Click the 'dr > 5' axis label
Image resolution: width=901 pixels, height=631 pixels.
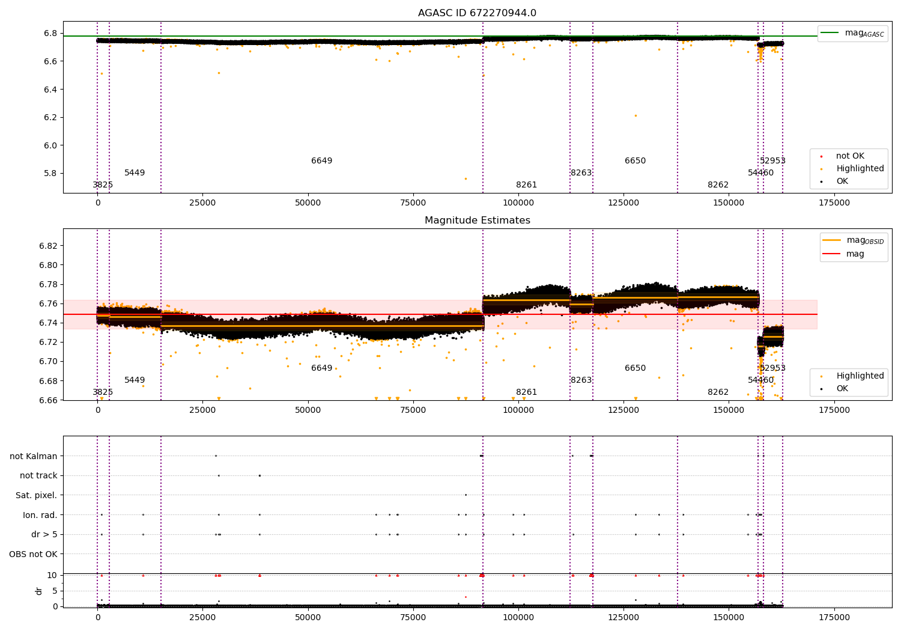[x=44, y=534]
